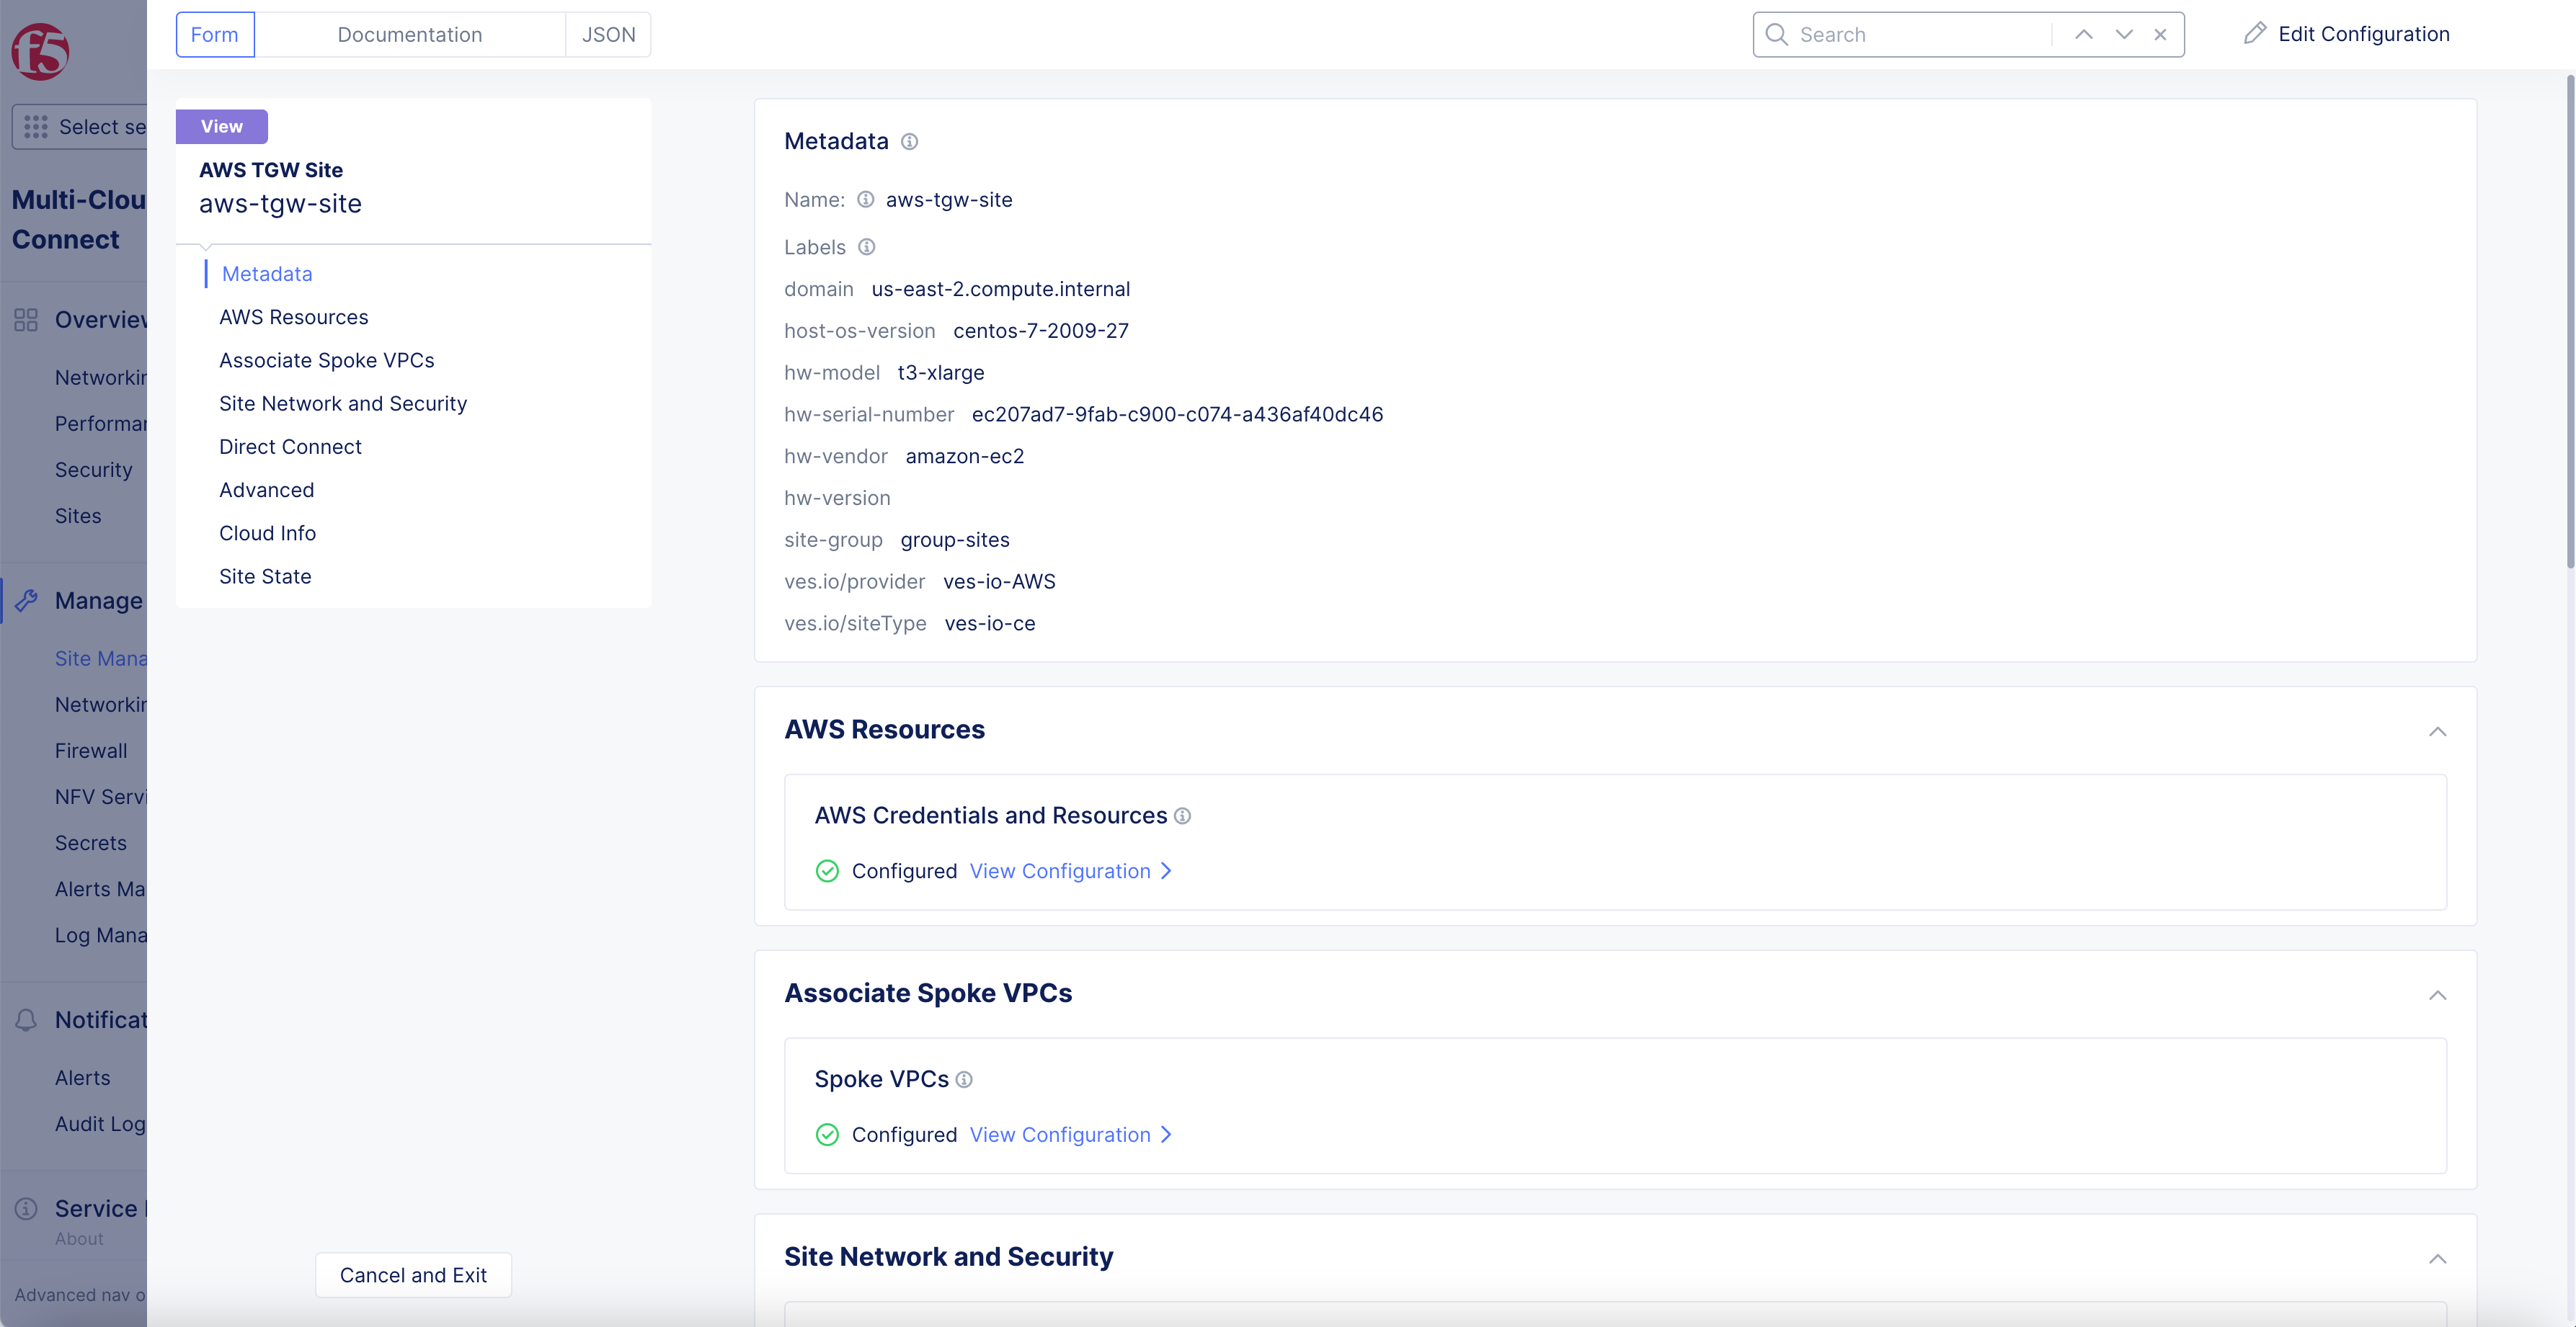
Task: Click the F5 logo icon
Action: (40, 52)
